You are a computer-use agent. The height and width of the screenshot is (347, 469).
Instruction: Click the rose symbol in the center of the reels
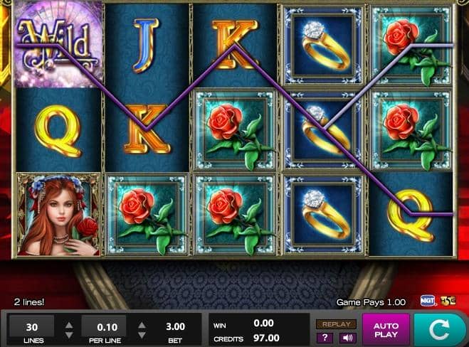point(235,129)
